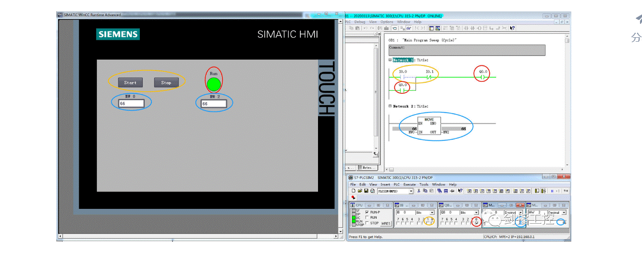Click Stop button on HMI screen
This screenshot has height=254, width=642.
point(166,83)
